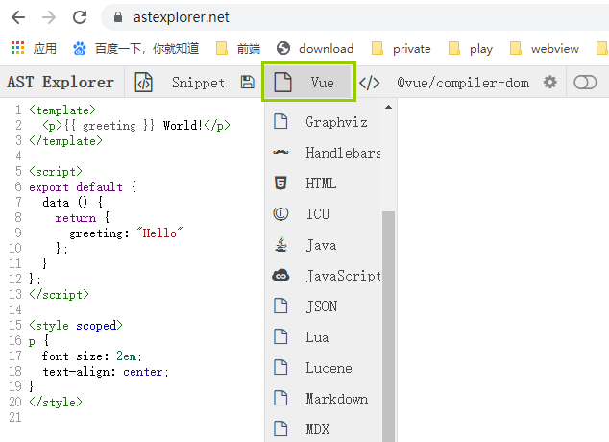Open the download bookmark
609x442 pixels.
tap(315, 49)
